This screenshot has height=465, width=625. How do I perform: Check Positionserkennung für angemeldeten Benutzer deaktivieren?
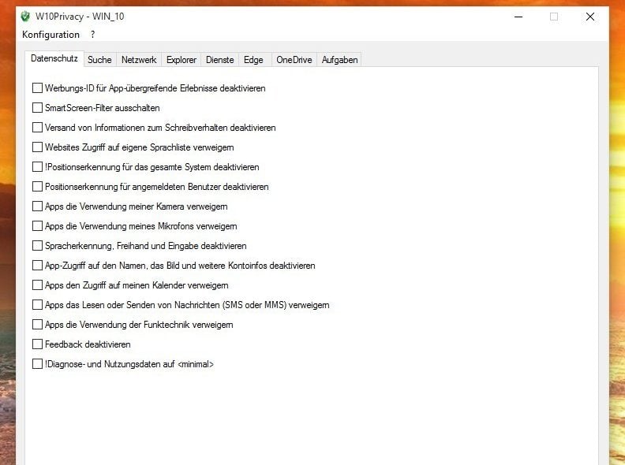tap(37, 186)
